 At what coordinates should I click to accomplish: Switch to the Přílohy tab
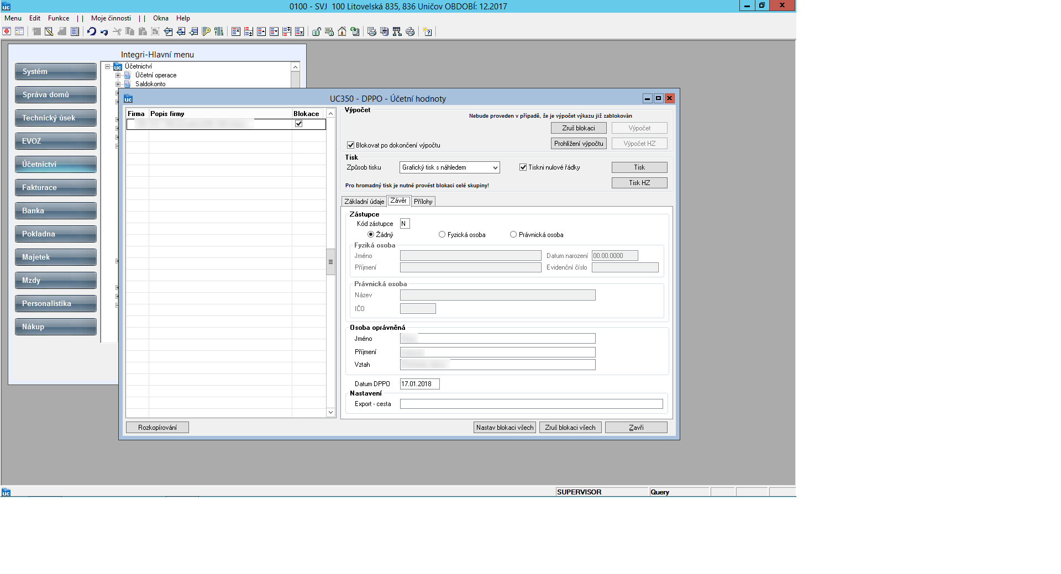point(423,202)
